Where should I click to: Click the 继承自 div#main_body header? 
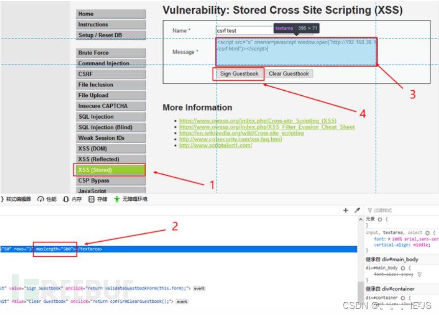tap(402, 259)
